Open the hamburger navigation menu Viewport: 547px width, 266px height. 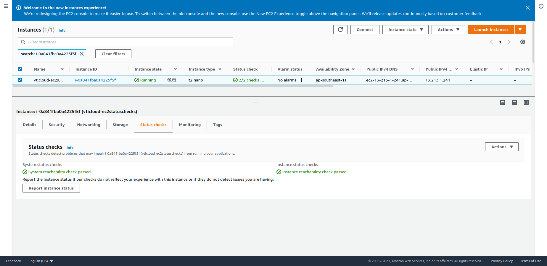coord(6,6)
